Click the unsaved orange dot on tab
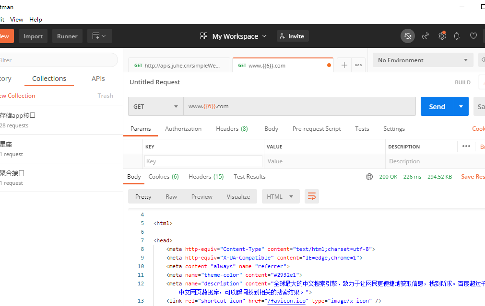This screenshot has width=485, height=306. pyautogui.click(x=329, y=65)
